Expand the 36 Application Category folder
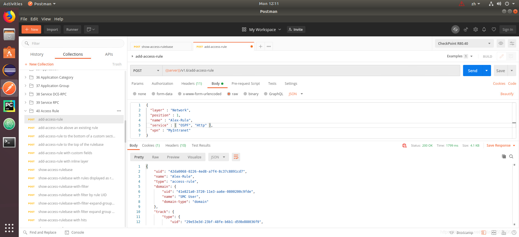519x237 pixels. click(25, 77)
